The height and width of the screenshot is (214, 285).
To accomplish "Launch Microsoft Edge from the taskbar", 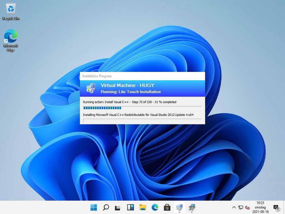I will (x=155, y=207).
